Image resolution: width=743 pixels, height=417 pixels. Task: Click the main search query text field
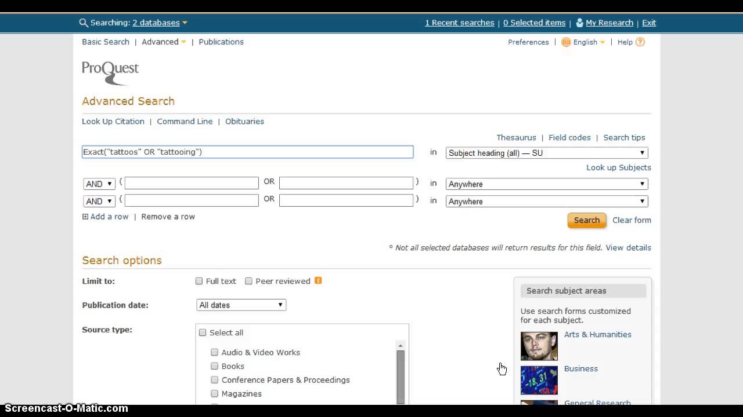point(248,152)
